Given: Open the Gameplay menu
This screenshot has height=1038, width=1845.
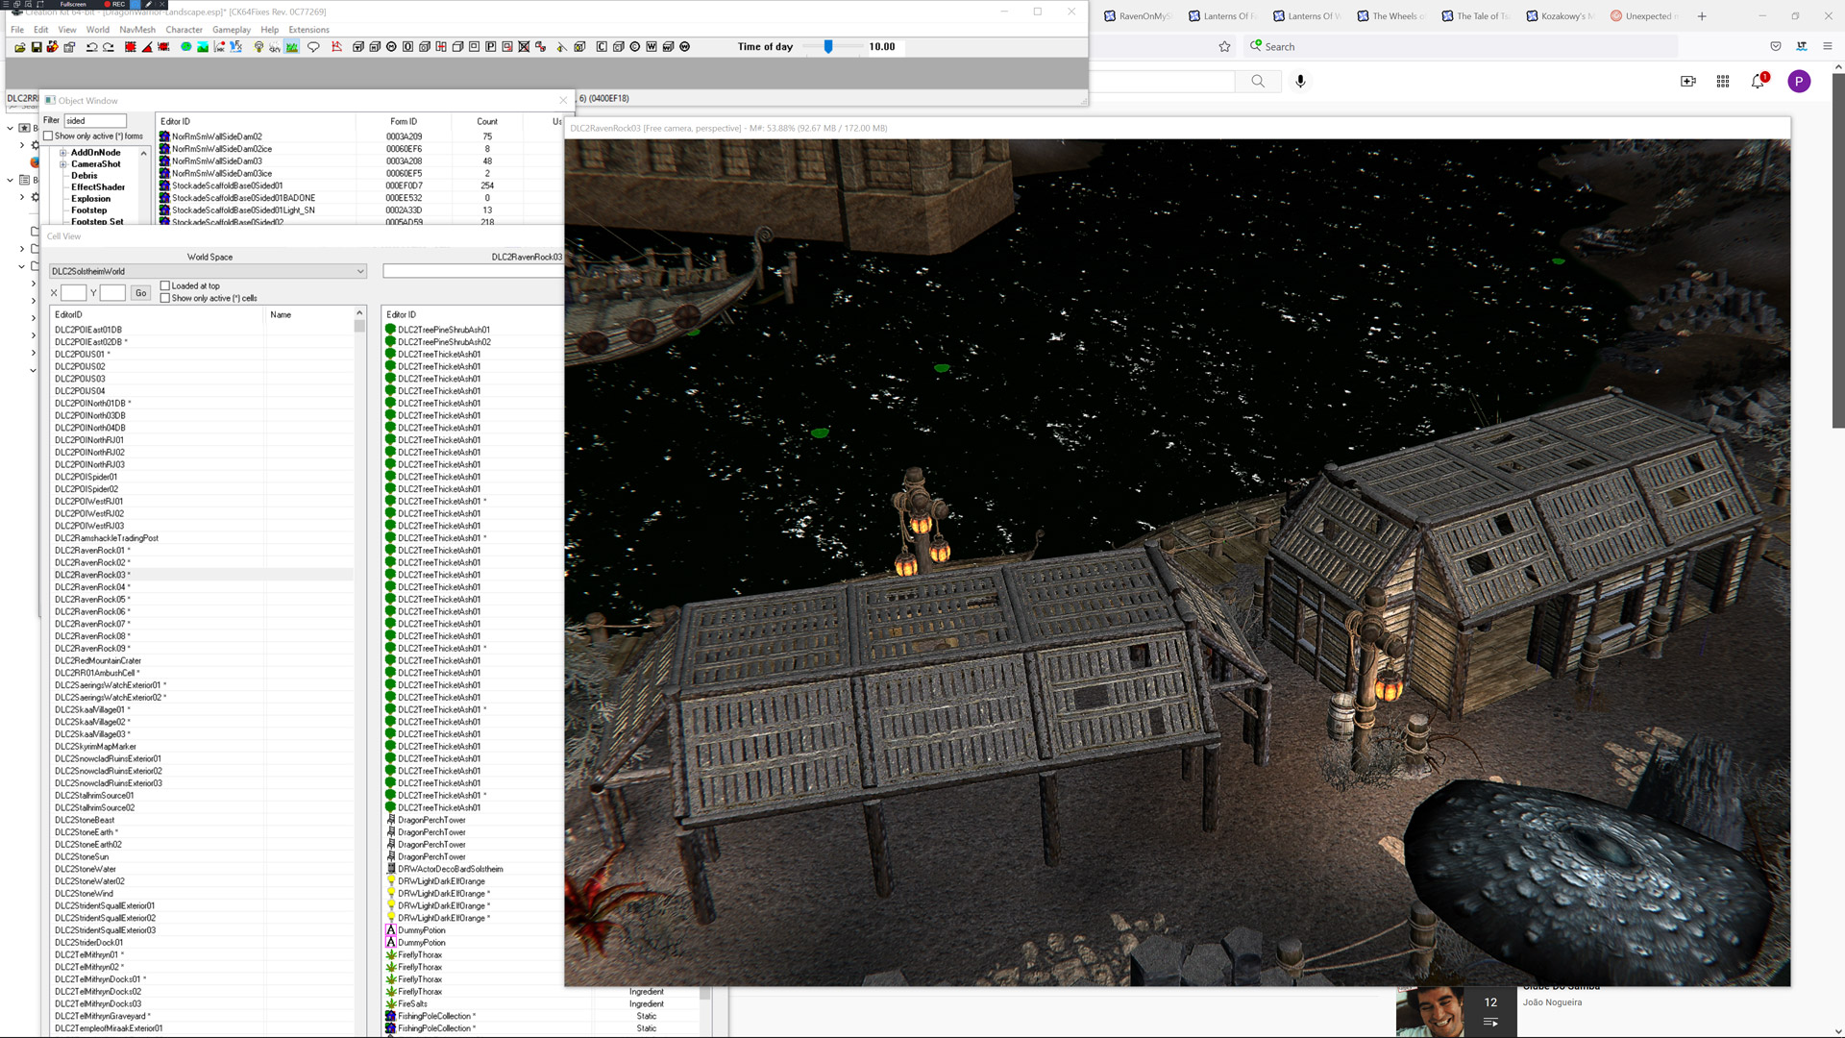Looking at the screenshot, I should pos(231,30).
